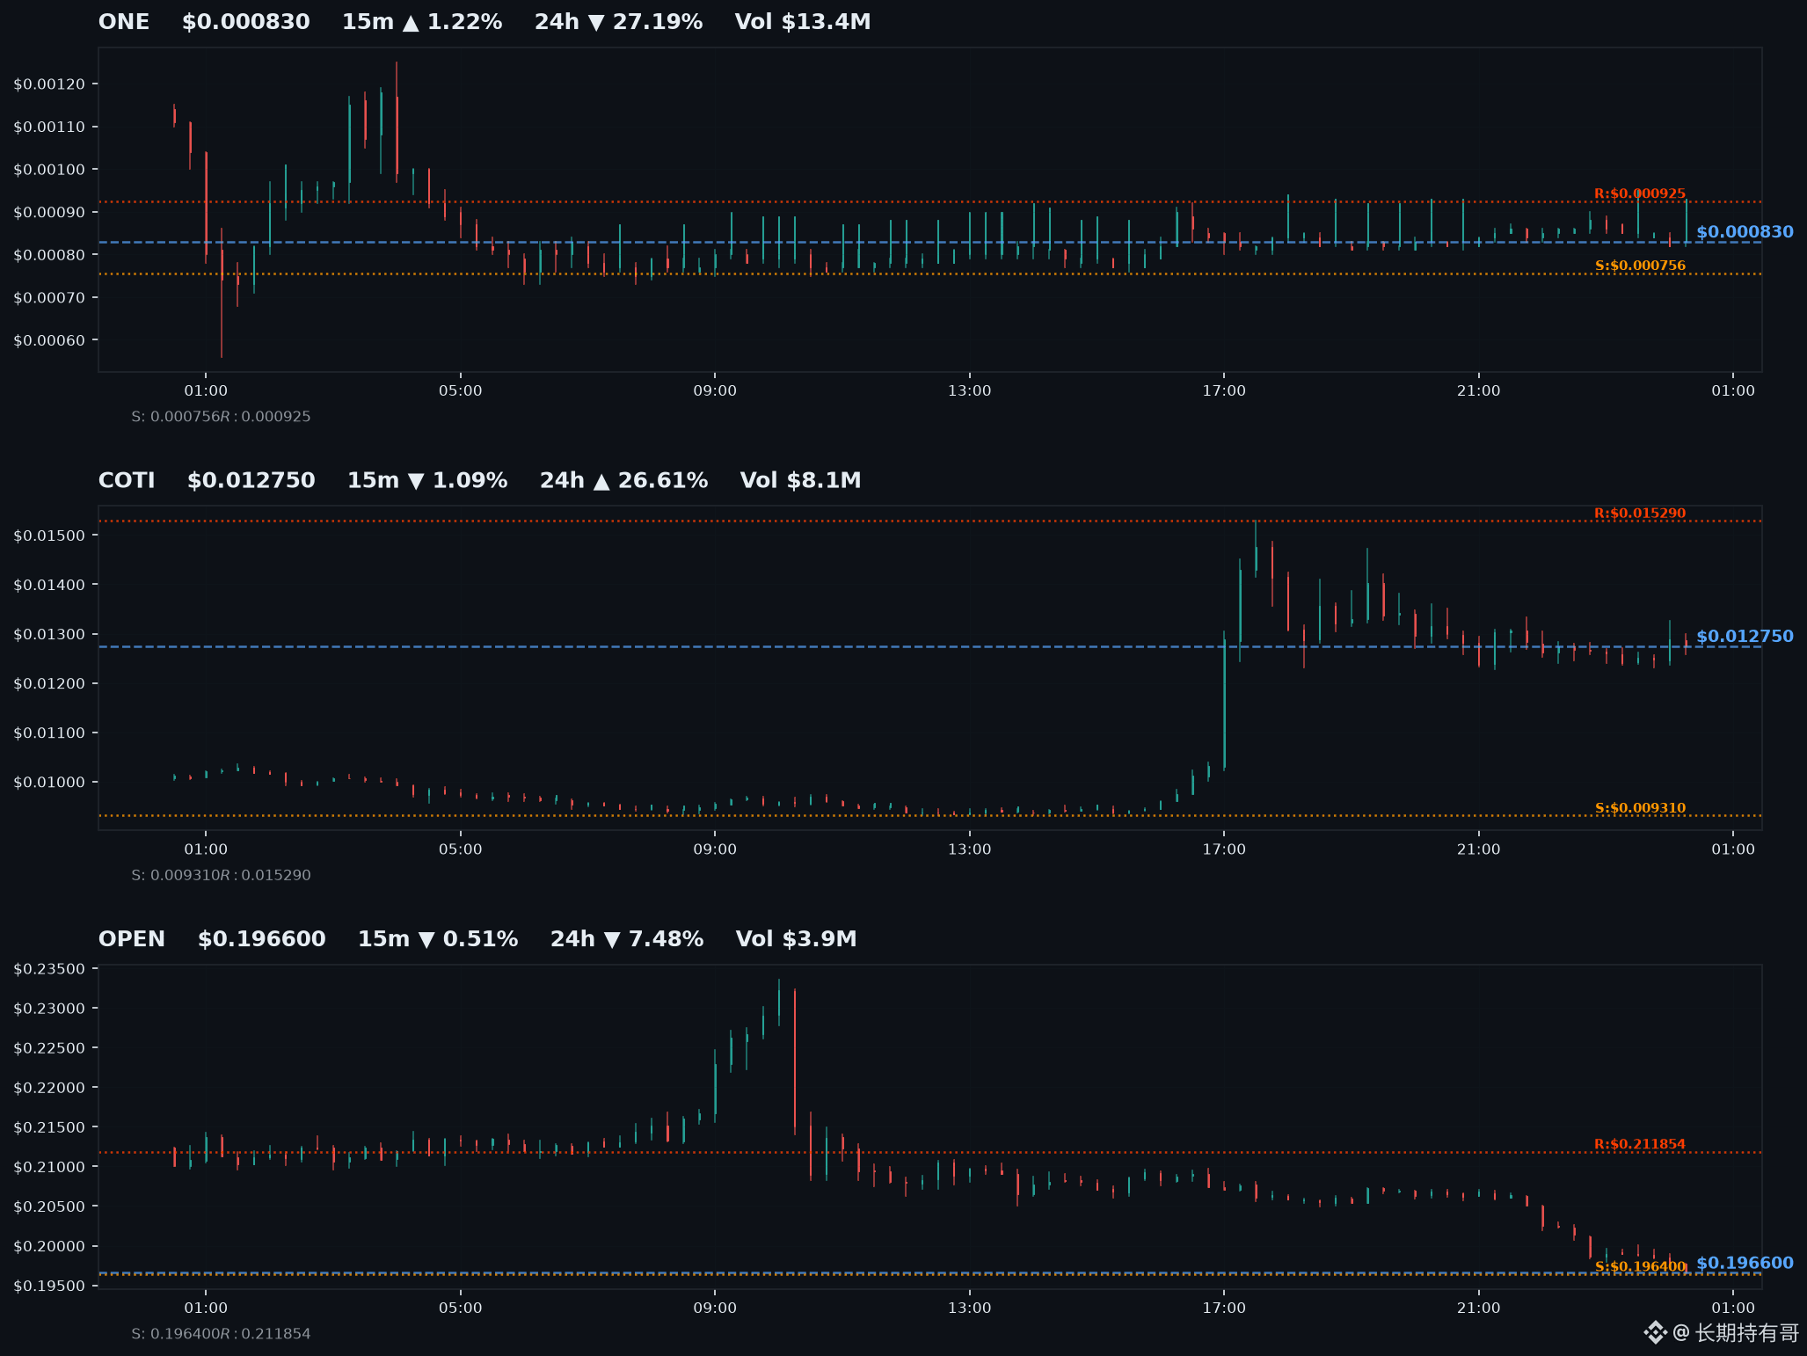This screenshot has width=1807, height=1356.
Task: Select the $0.23000 axis value
Action: point(49,1010)
